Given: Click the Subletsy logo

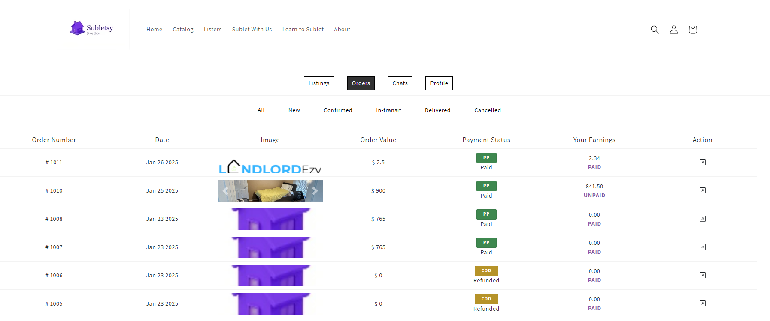Looking at the screenshot, I should coord(91,29).
